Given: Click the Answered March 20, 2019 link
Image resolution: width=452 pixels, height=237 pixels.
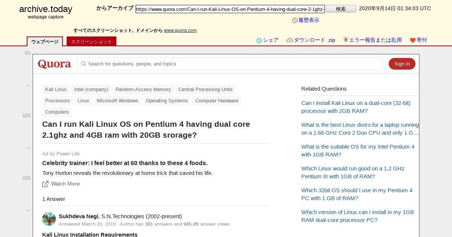Looking at the screenshot, I should pyautogui.click(x=87, y=224).
